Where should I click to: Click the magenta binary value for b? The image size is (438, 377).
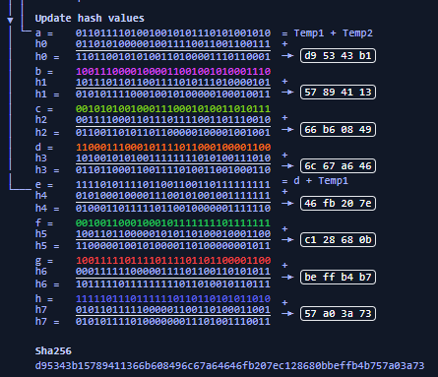pos(173,72)
